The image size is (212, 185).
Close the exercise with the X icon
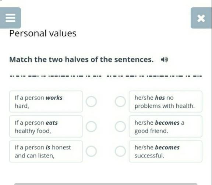201,18
